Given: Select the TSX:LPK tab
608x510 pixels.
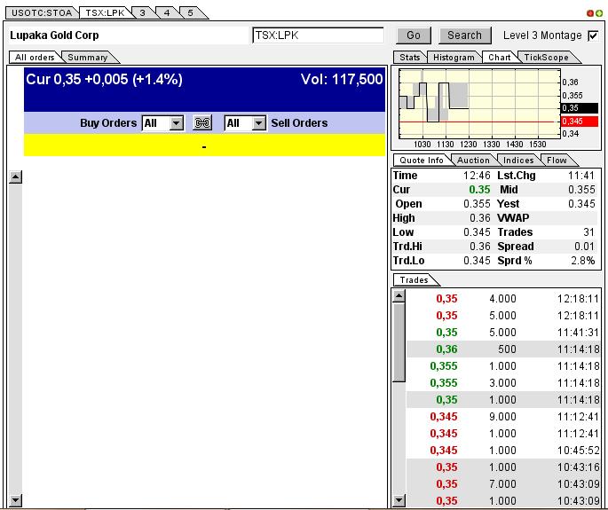Looking at the screenshot, I should [x=105, y=12].
